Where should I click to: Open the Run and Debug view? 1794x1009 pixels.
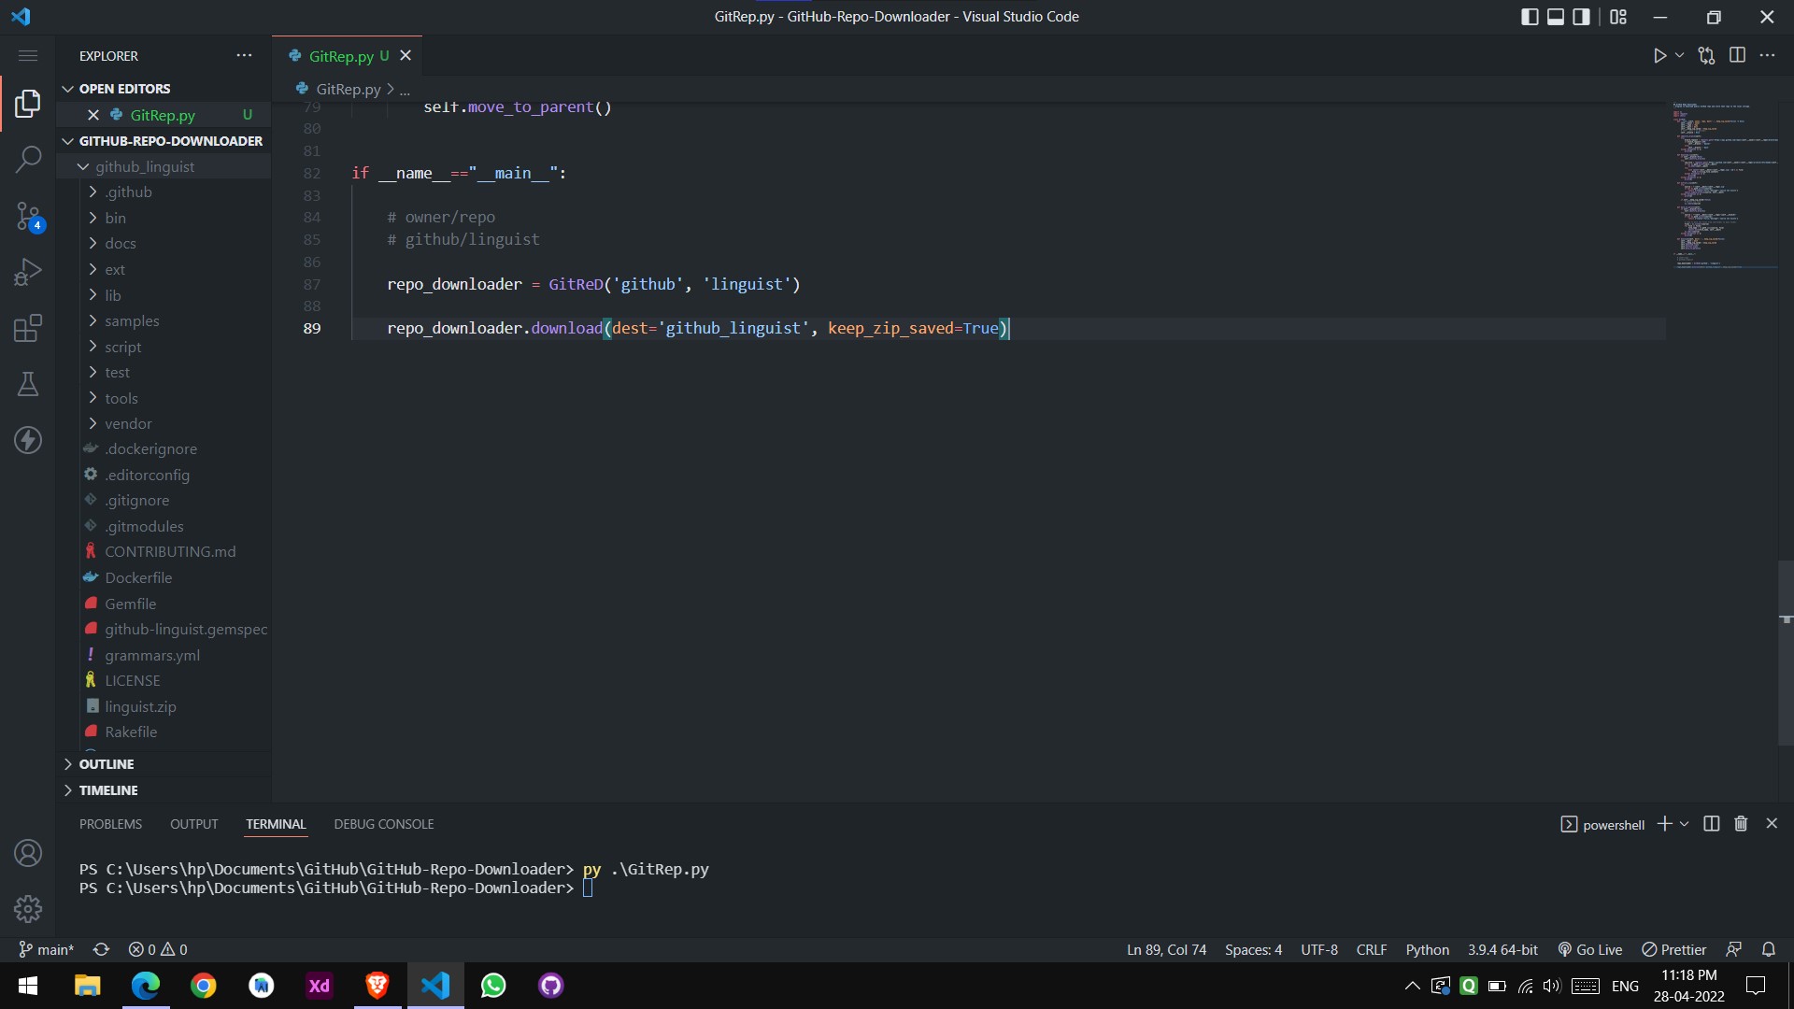[x=28, y=272]
